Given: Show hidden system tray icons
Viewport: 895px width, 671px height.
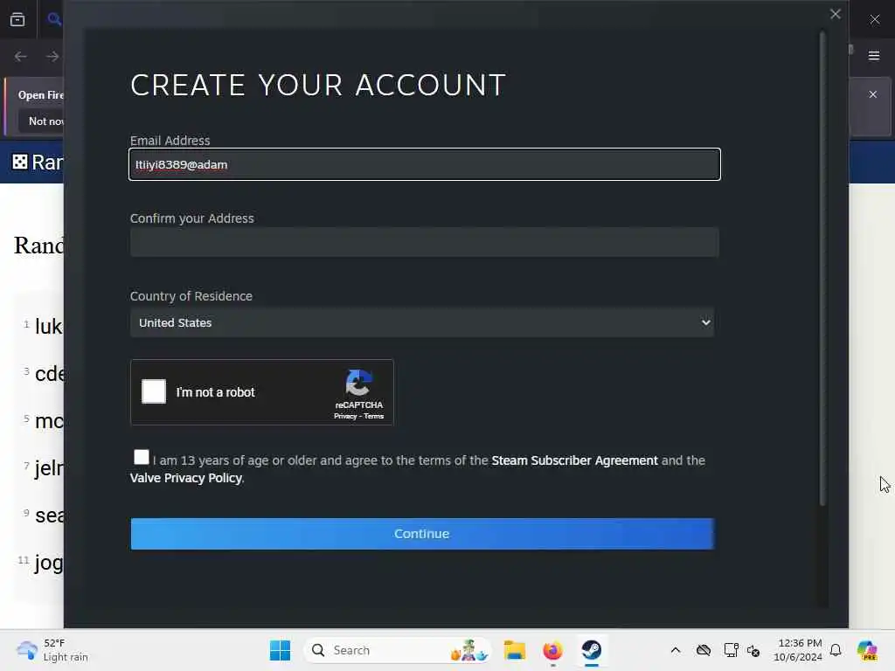Looking at the screenshot, I should point(676,650).
